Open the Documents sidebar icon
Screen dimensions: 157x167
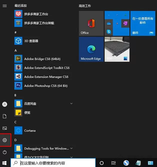pyautogui.click(x=4, y=116)
